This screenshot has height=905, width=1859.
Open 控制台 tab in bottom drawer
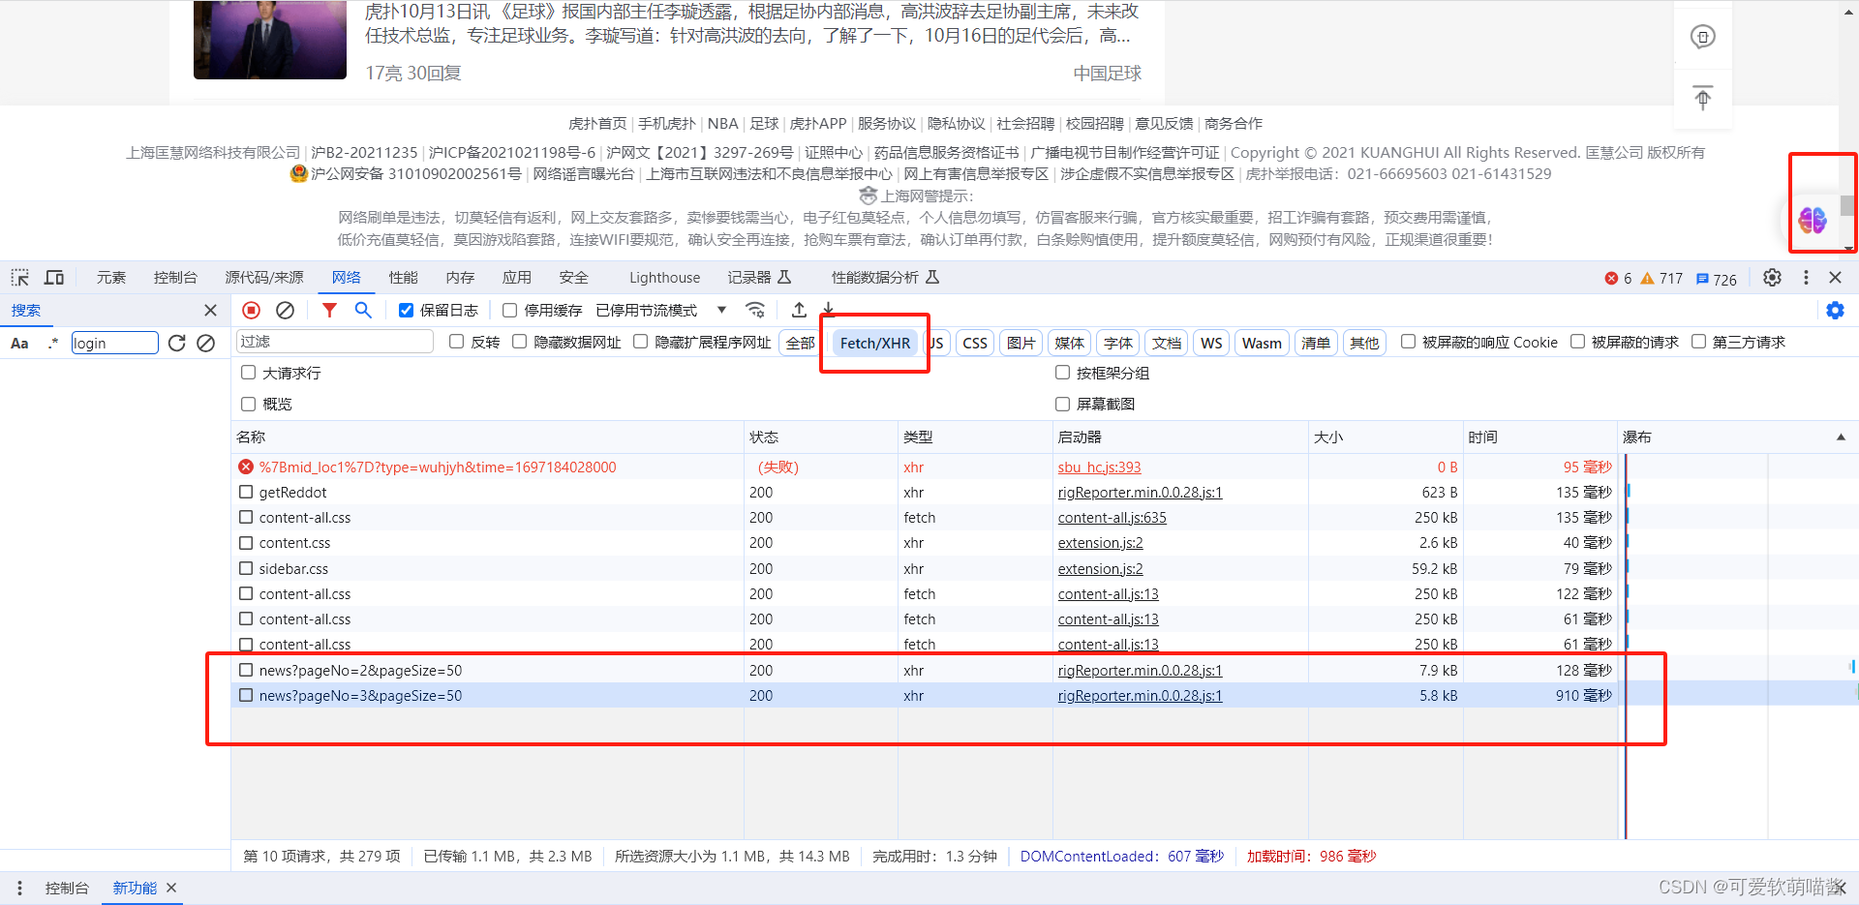click(x=67, y=888)
